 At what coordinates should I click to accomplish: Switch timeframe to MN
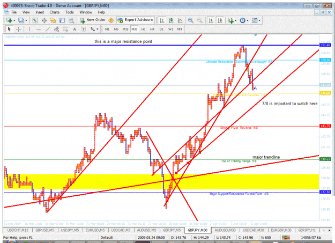pos(179,29)
